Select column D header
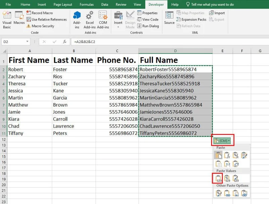 point(175,51)
